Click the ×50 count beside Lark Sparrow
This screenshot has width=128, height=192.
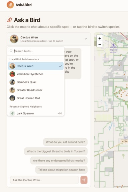click(60, 114)
